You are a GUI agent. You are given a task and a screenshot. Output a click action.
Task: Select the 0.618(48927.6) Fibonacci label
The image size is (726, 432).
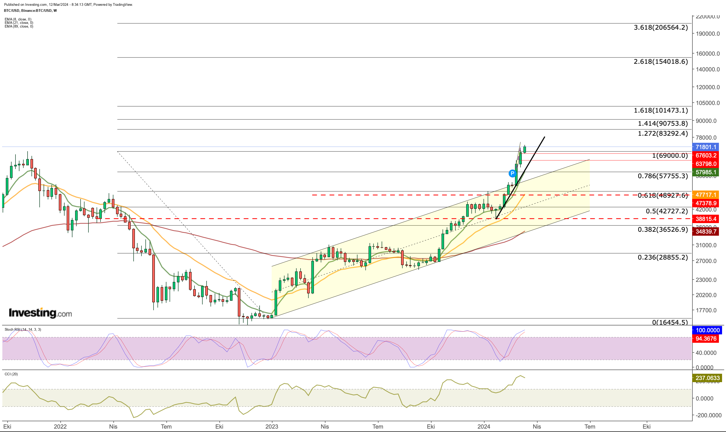663,195
